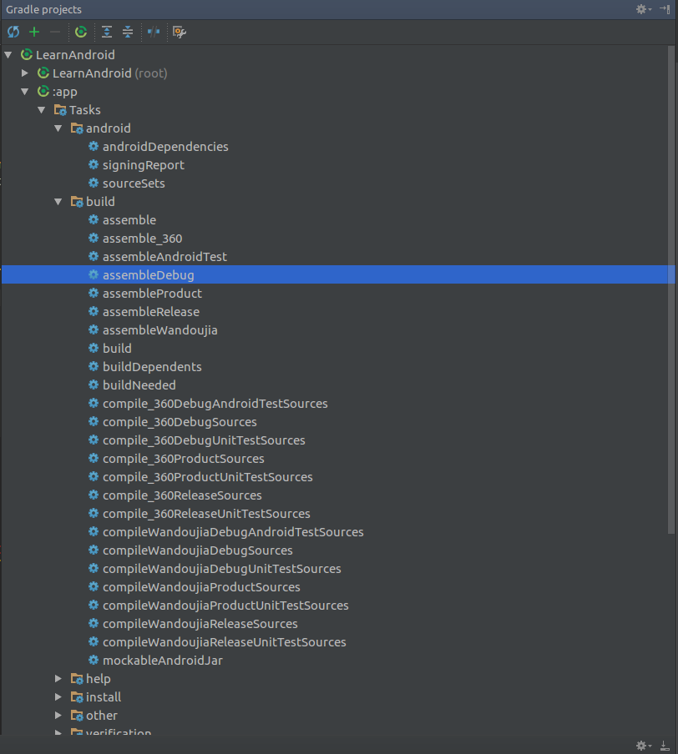Collapse the LearnAndroid root node
The height and width of the screenshot is (754, 678).
pyautogui.click(x=8, y=54)
